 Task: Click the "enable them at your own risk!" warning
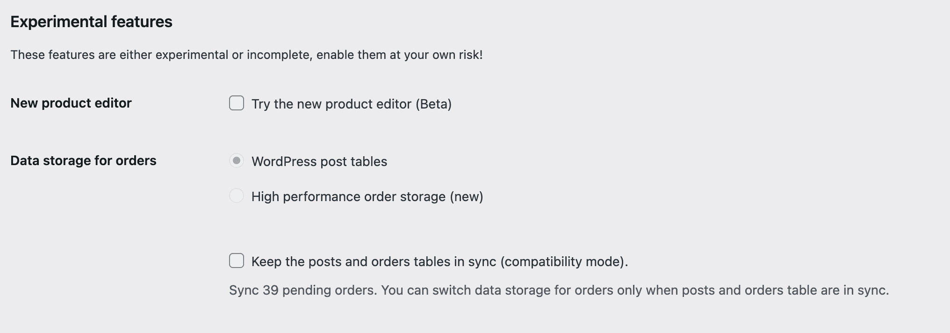coord(399,55)
